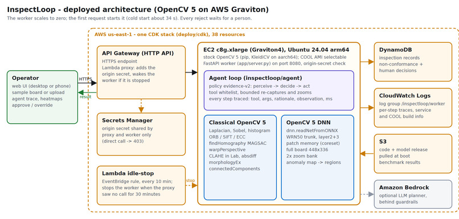Click "human decisions" text
This screenshot has height=219, width=459.
pos(397,71)
